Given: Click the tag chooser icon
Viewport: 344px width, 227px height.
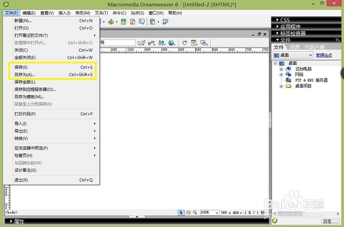Looking at the screenshot, I should click(x=165, y=22).
